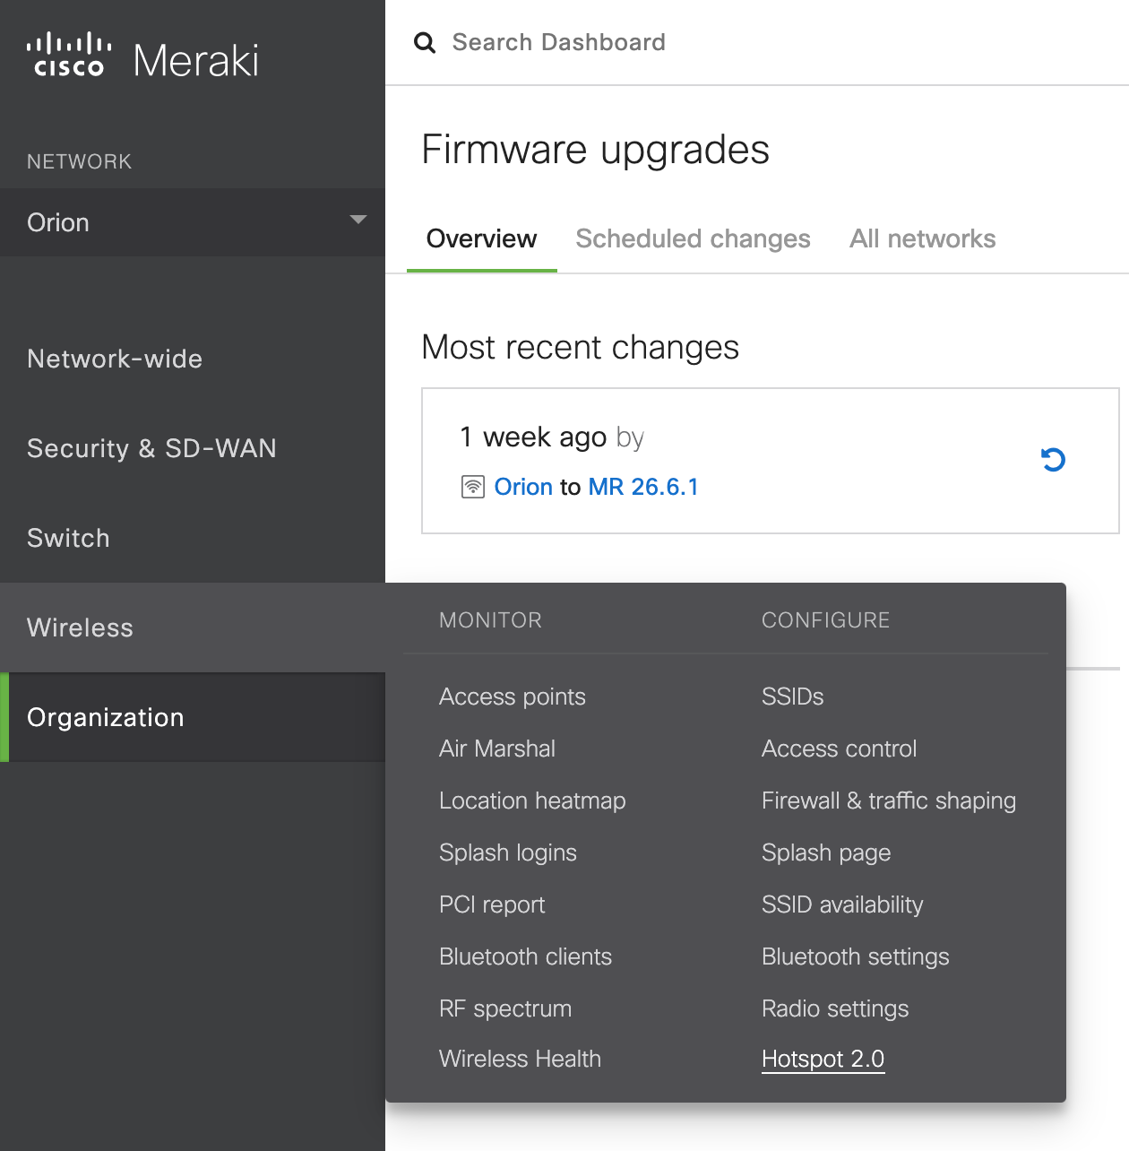Click the search magnifier icon
This screenshot has width=1129, height=1151.
click(x=425, y=42)
